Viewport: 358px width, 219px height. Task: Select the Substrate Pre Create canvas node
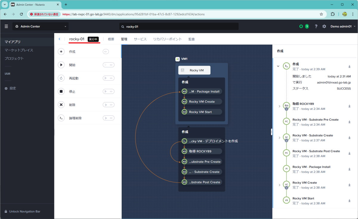pyautogui.click(x=202, y=162)
